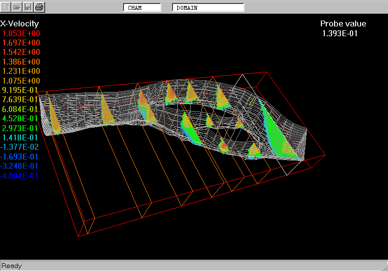Image resolution: width=388 pixels, height=271 pixels.
Task: Select the orange 1.386E+00 legend value
Action: tap(22, 62)
